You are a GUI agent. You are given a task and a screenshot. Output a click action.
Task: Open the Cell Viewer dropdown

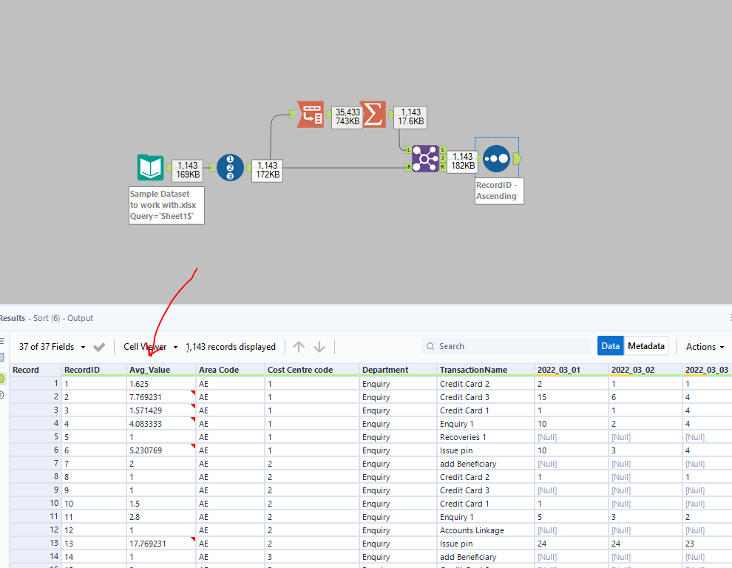point(148,346)
